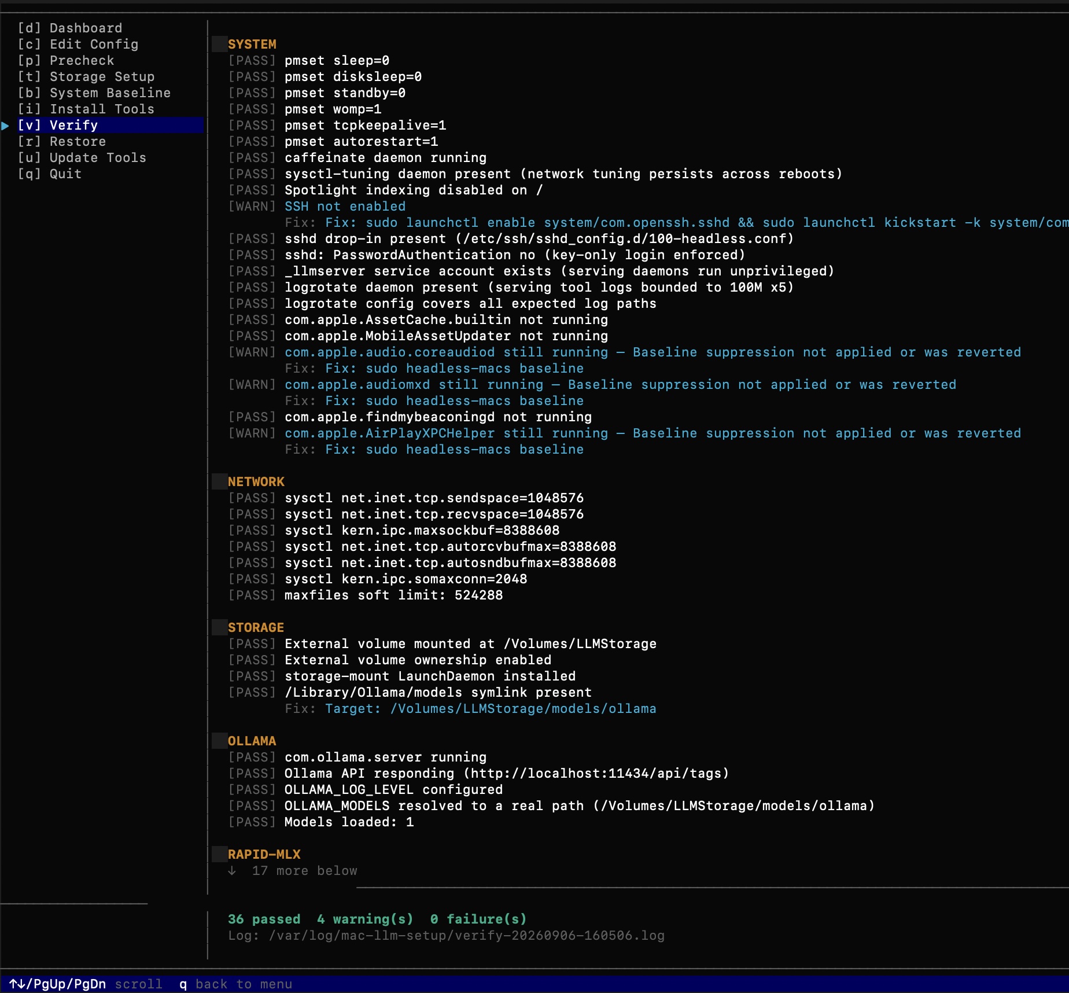
Task: Select the highlighted Verify menu item
Action: point(110,125)
